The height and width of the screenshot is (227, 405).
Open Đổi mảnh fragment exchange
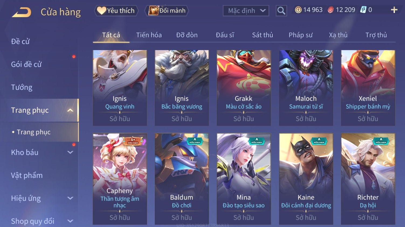[x=167, y=11]
